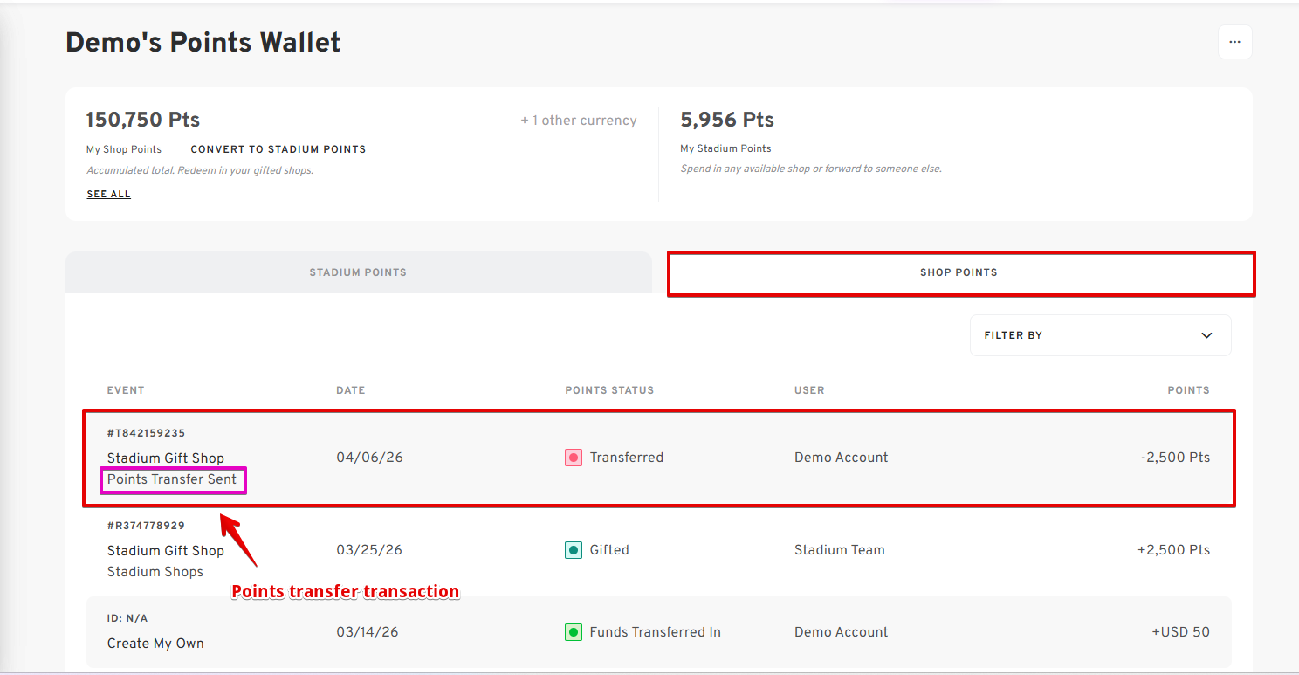This screenshot has height=675, width=1299.
Task: Click the '+ 1 other currency' text
Action: click(x=578, y=121)
